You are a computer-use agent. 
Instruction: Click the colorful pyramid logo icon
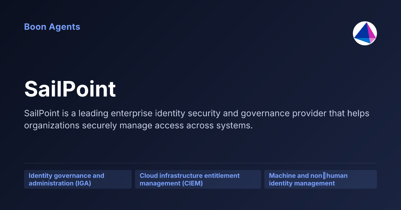click(365, 33)
